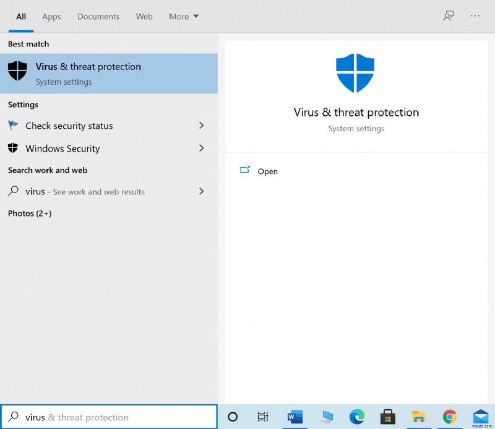Click the Check security status flag icon
495x429 pixels.
pos(12,126)
